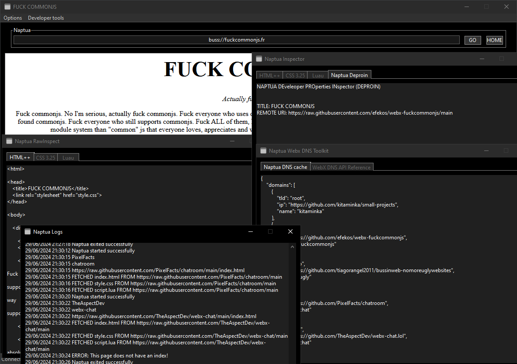Maximize the Naptua Logs window
Screen dimensions: 517x364
click(270, 231)
